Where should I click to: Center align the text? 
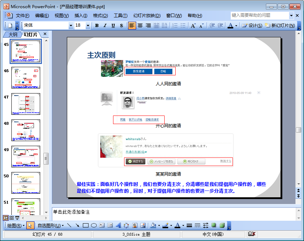[140, 25]
